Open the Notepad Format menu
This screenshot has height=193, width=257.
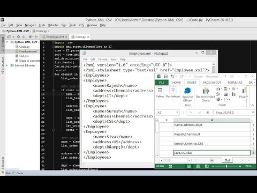(x=103, y=60)
